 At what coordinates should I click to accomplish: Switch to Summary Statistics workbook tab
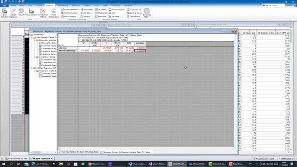78,152
